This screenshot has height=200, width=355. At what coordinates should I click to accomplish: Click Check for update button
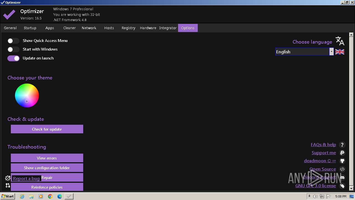(x=47, y=129)
